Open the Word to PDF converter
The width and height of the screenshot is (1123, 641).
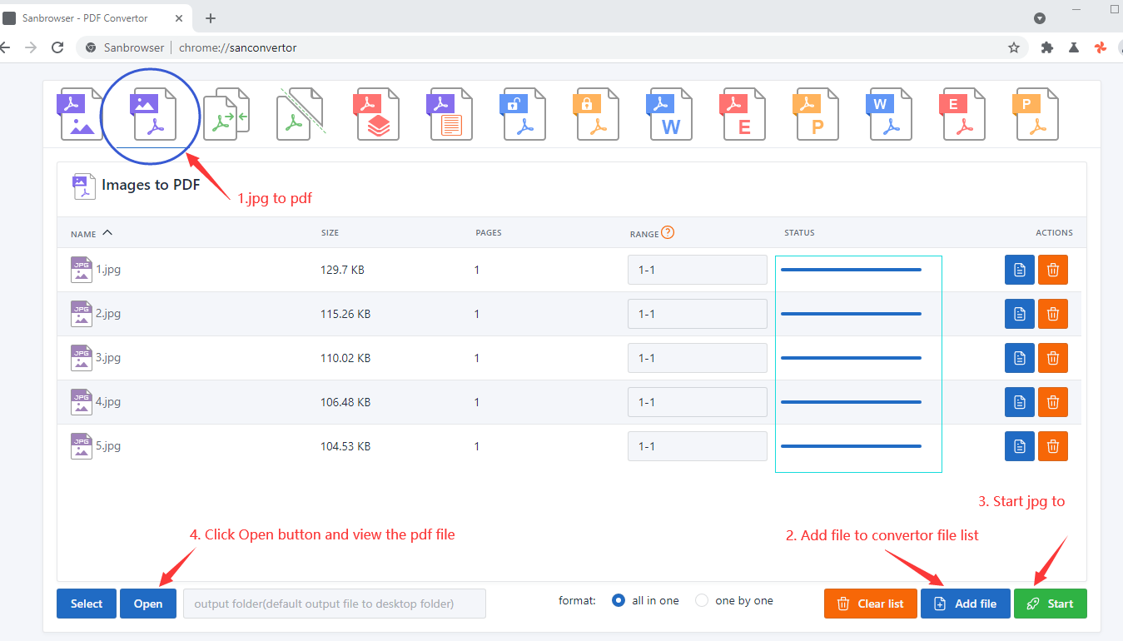point(890,112)
